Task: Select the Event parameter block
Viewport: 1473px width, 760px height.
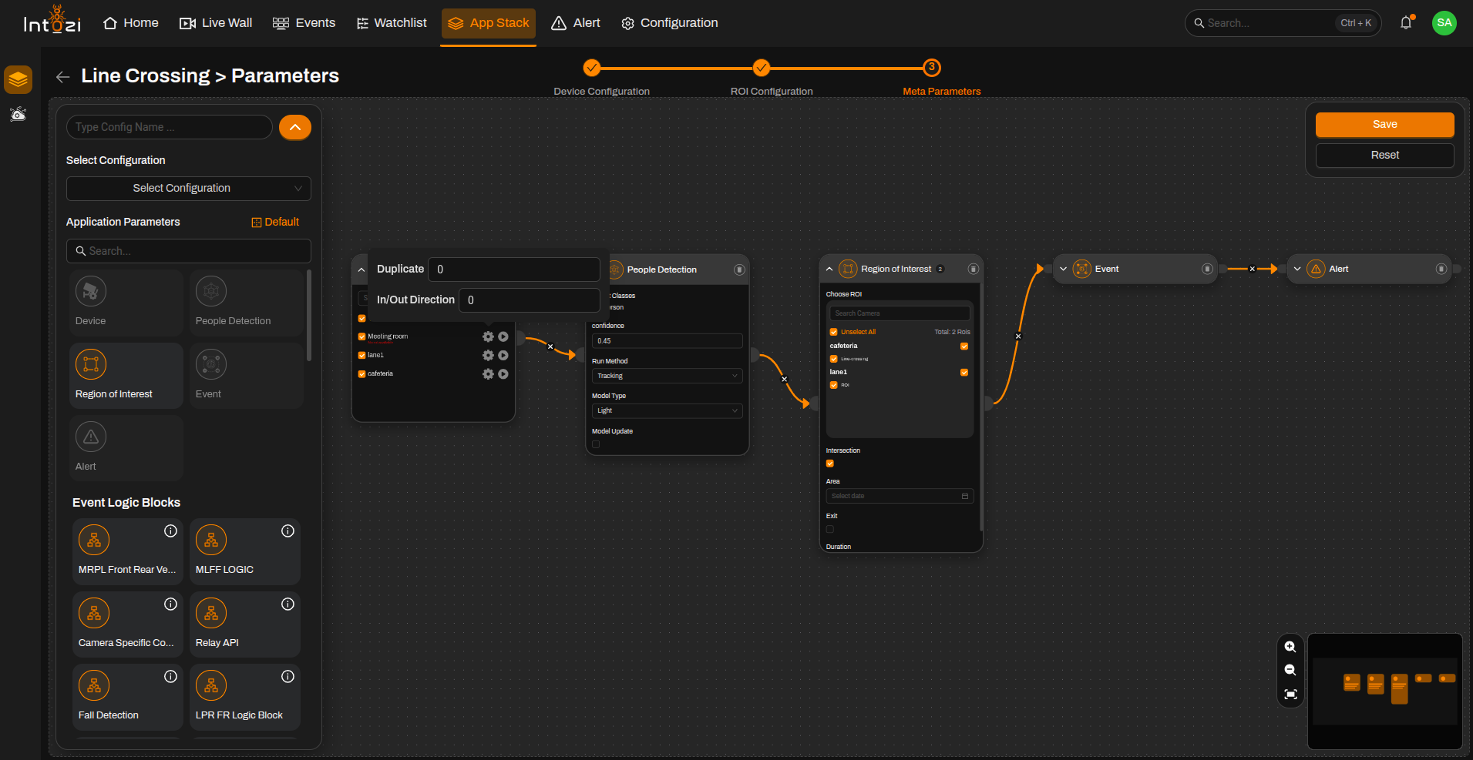Action: (247, 376)
